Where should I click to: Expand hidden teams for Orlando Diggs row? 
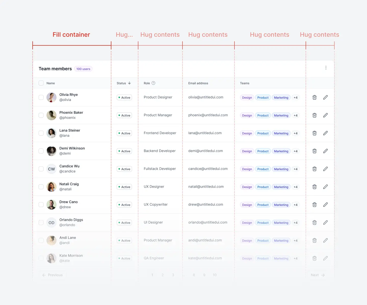click(295, 222)
